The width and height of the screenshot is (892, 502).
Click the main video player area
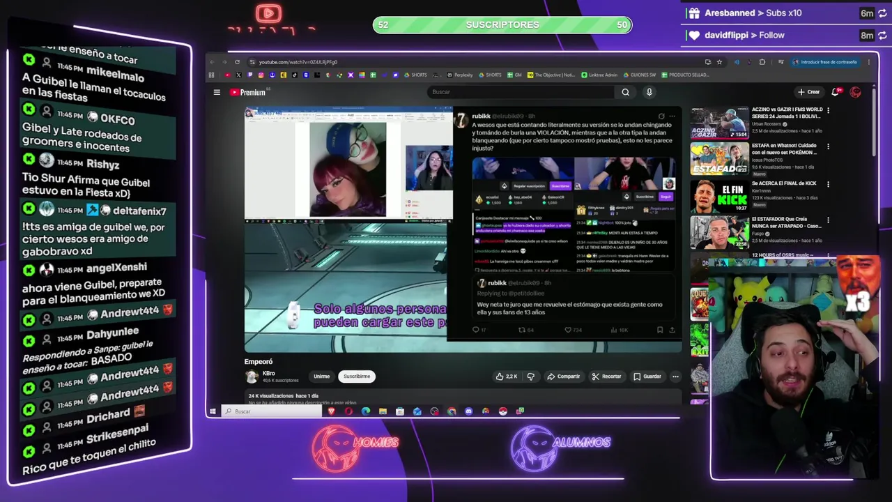tap(463, 230)
